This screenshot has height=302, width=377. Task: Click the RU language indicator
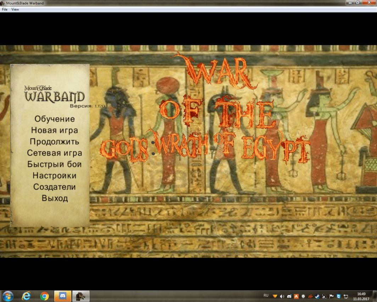(x=266, y=296)
